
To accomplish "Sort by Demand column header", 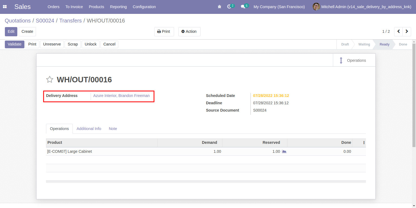I will [190, 142].
